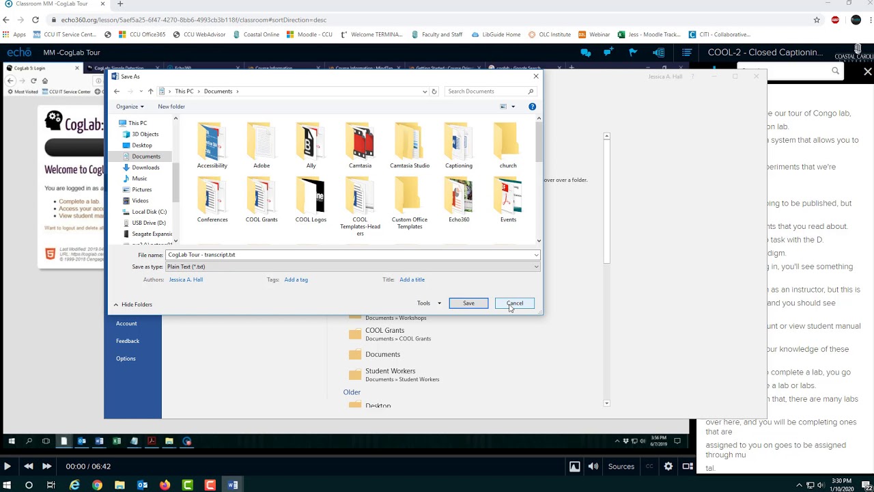This screenshot has width=874, height=492.
Task: Click the author Jessica A. Hall
Action: coord(186,279)
